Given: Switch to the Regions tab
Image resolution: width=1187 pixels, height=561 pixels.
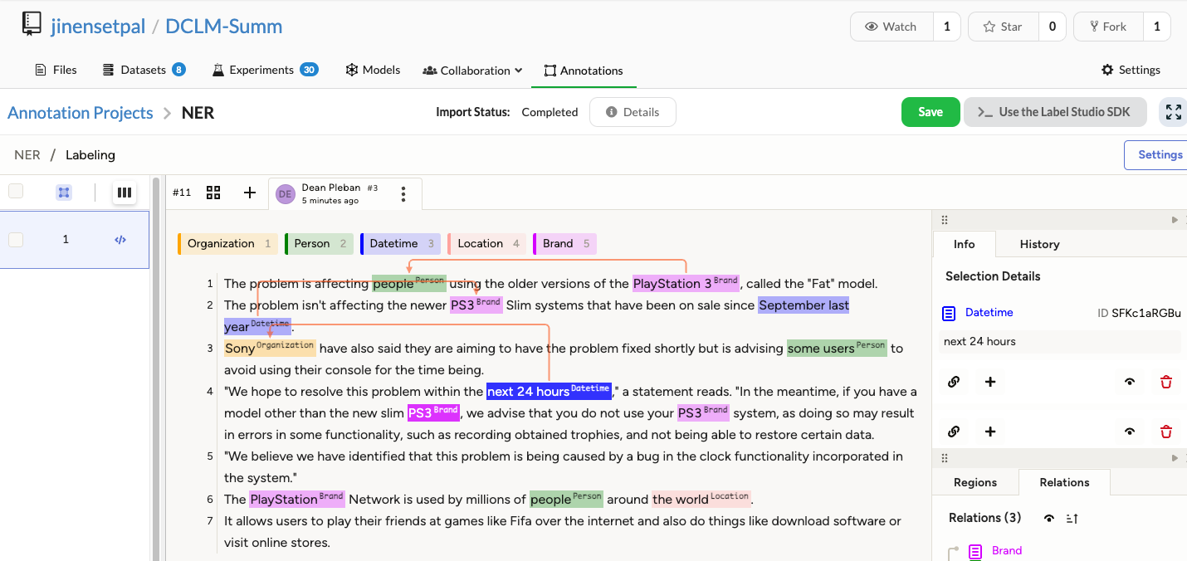Looking at the screenshot, I should pyautogui.click(x=975, y=482).
